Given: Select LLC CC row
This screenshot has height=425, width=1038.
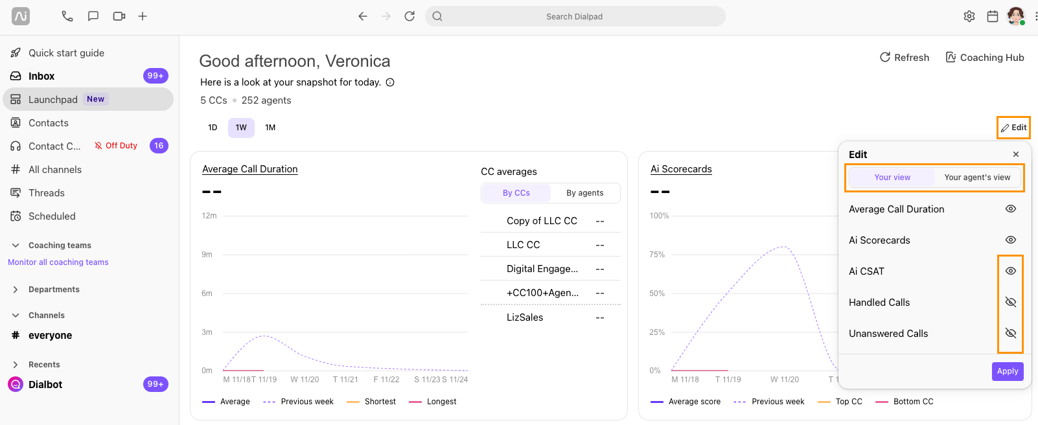Looking at the screenshot, I should [550, 245].
